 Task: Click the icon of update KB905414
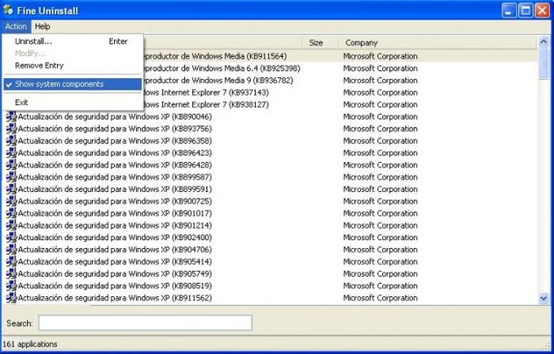pyautogui.click(x=11, y=261)
